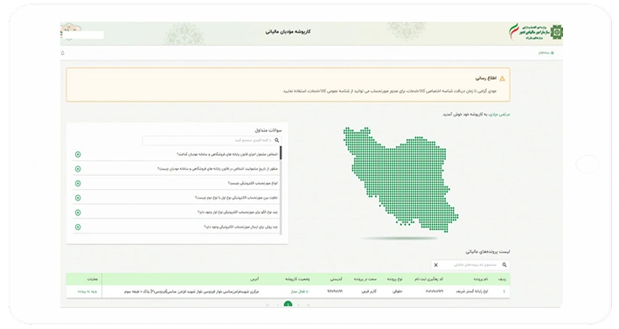Click the magnifier in the tax files search
The width and height of the screenshot is (619, 329).
504,264
